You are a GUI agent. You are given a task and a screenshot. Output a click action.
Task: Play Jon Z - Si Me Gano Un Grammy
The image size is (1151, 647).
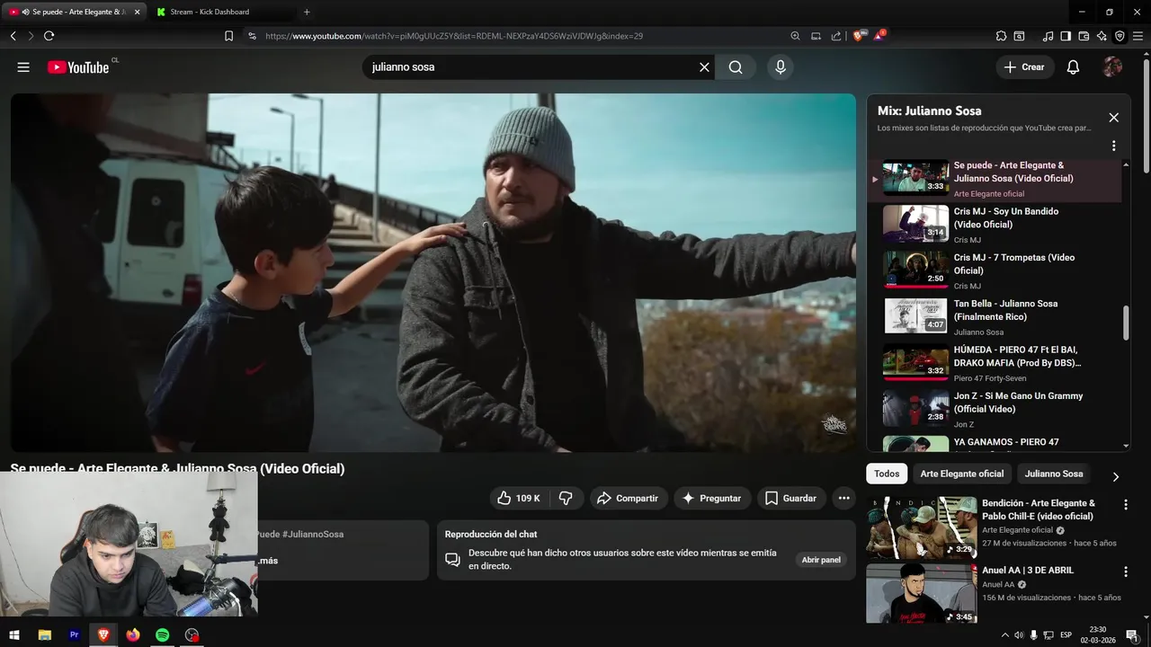click(995, 409)
